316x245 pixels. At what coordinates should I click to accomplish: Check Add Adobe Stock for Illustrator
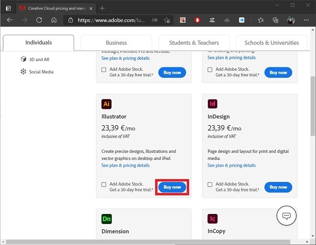pos(104,184)
